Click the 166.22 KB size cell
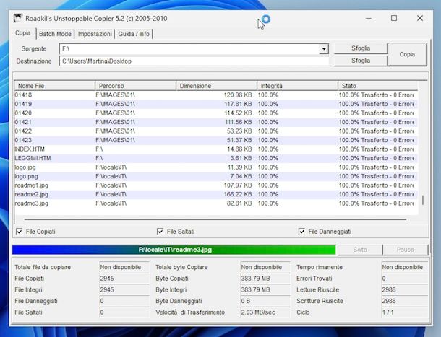 [238, 194]
